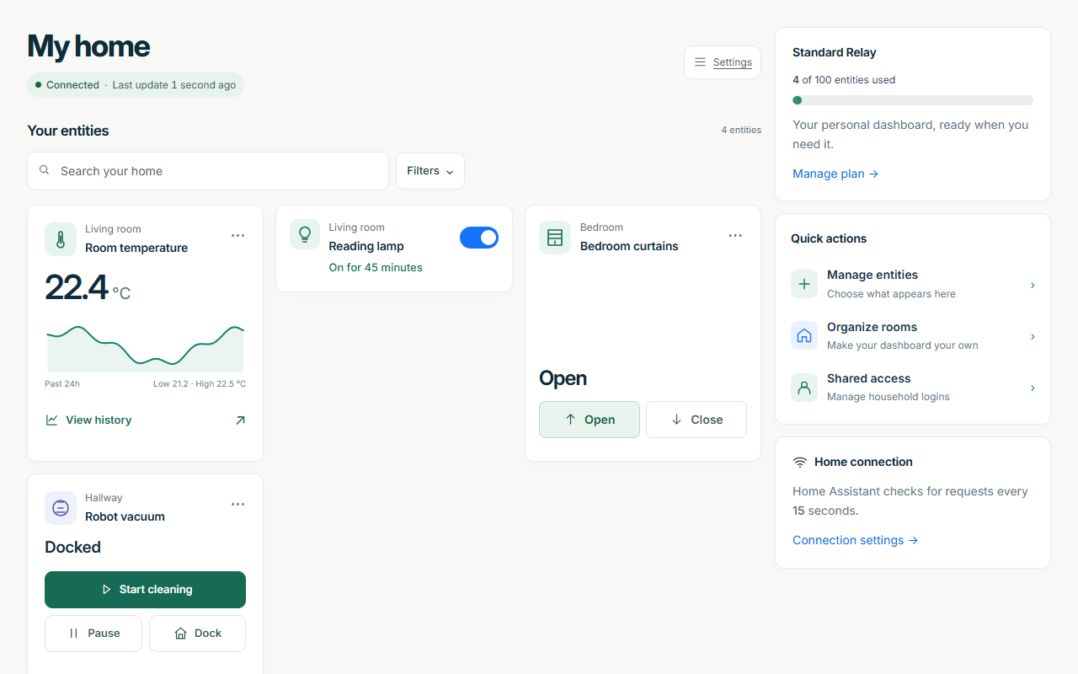
Task: Click the Organize rooms house icon
Action: 804,335
